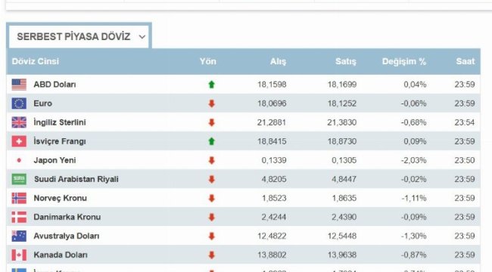The width and height of the screenshot is (492, 272).
Task: Click the Saudi Arabia flag icon
Action: 19,179
